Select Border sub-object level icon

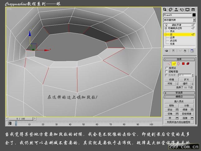point(178,64)
